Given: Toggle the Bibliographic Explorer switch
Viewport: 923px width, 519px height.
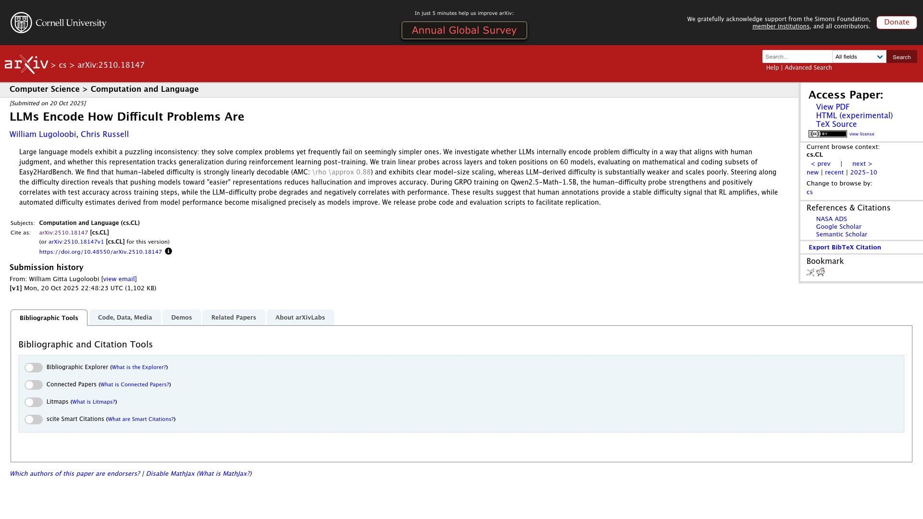Looking at the screenshot, I should [34, 368].
